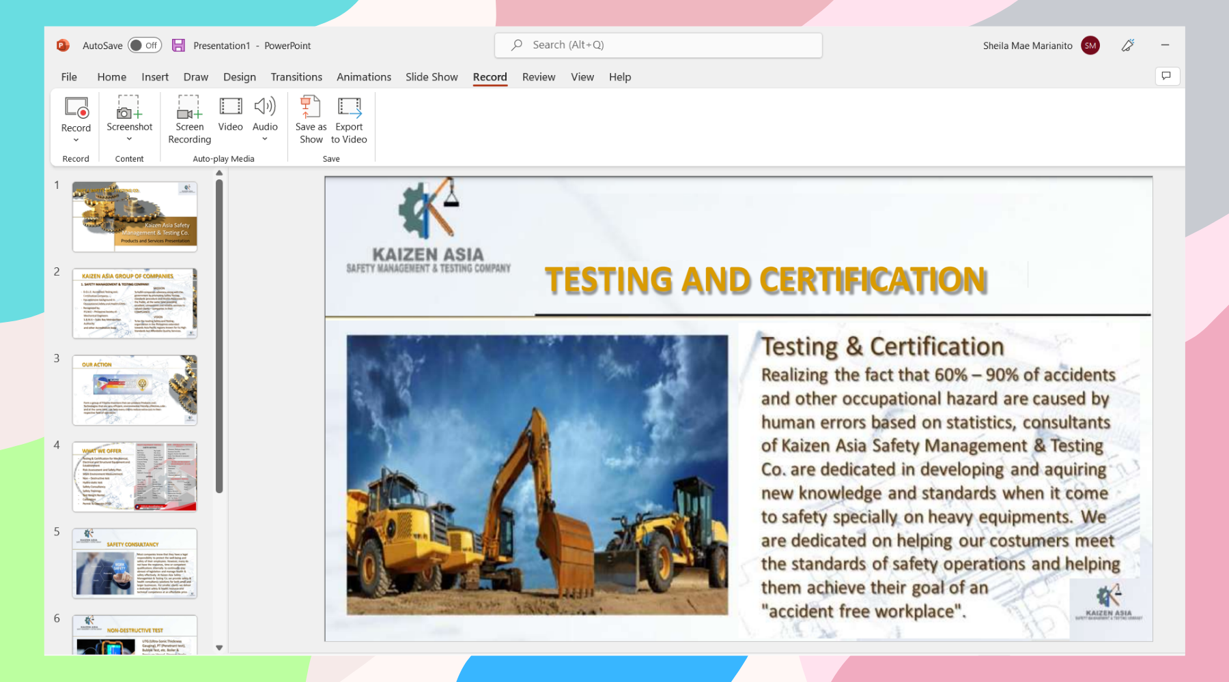Open the Animations tab

coord(364,77)
